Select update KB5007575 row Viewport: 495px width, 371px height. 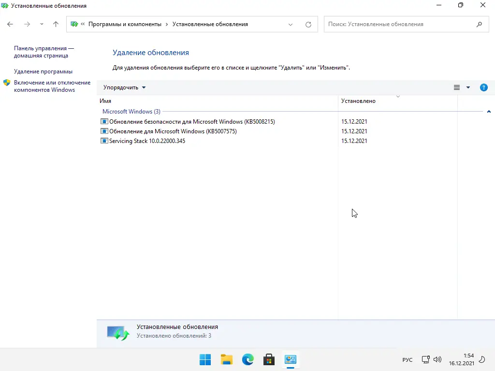173,131
